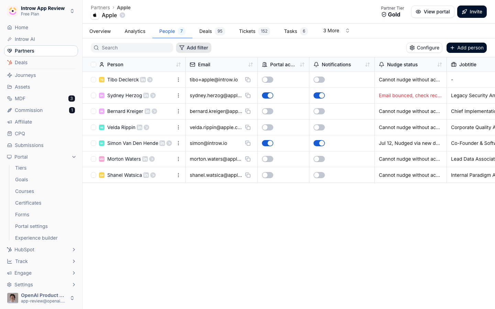Sort by Email column
Screen dimensions: 495x309
(x=250, y=65)
